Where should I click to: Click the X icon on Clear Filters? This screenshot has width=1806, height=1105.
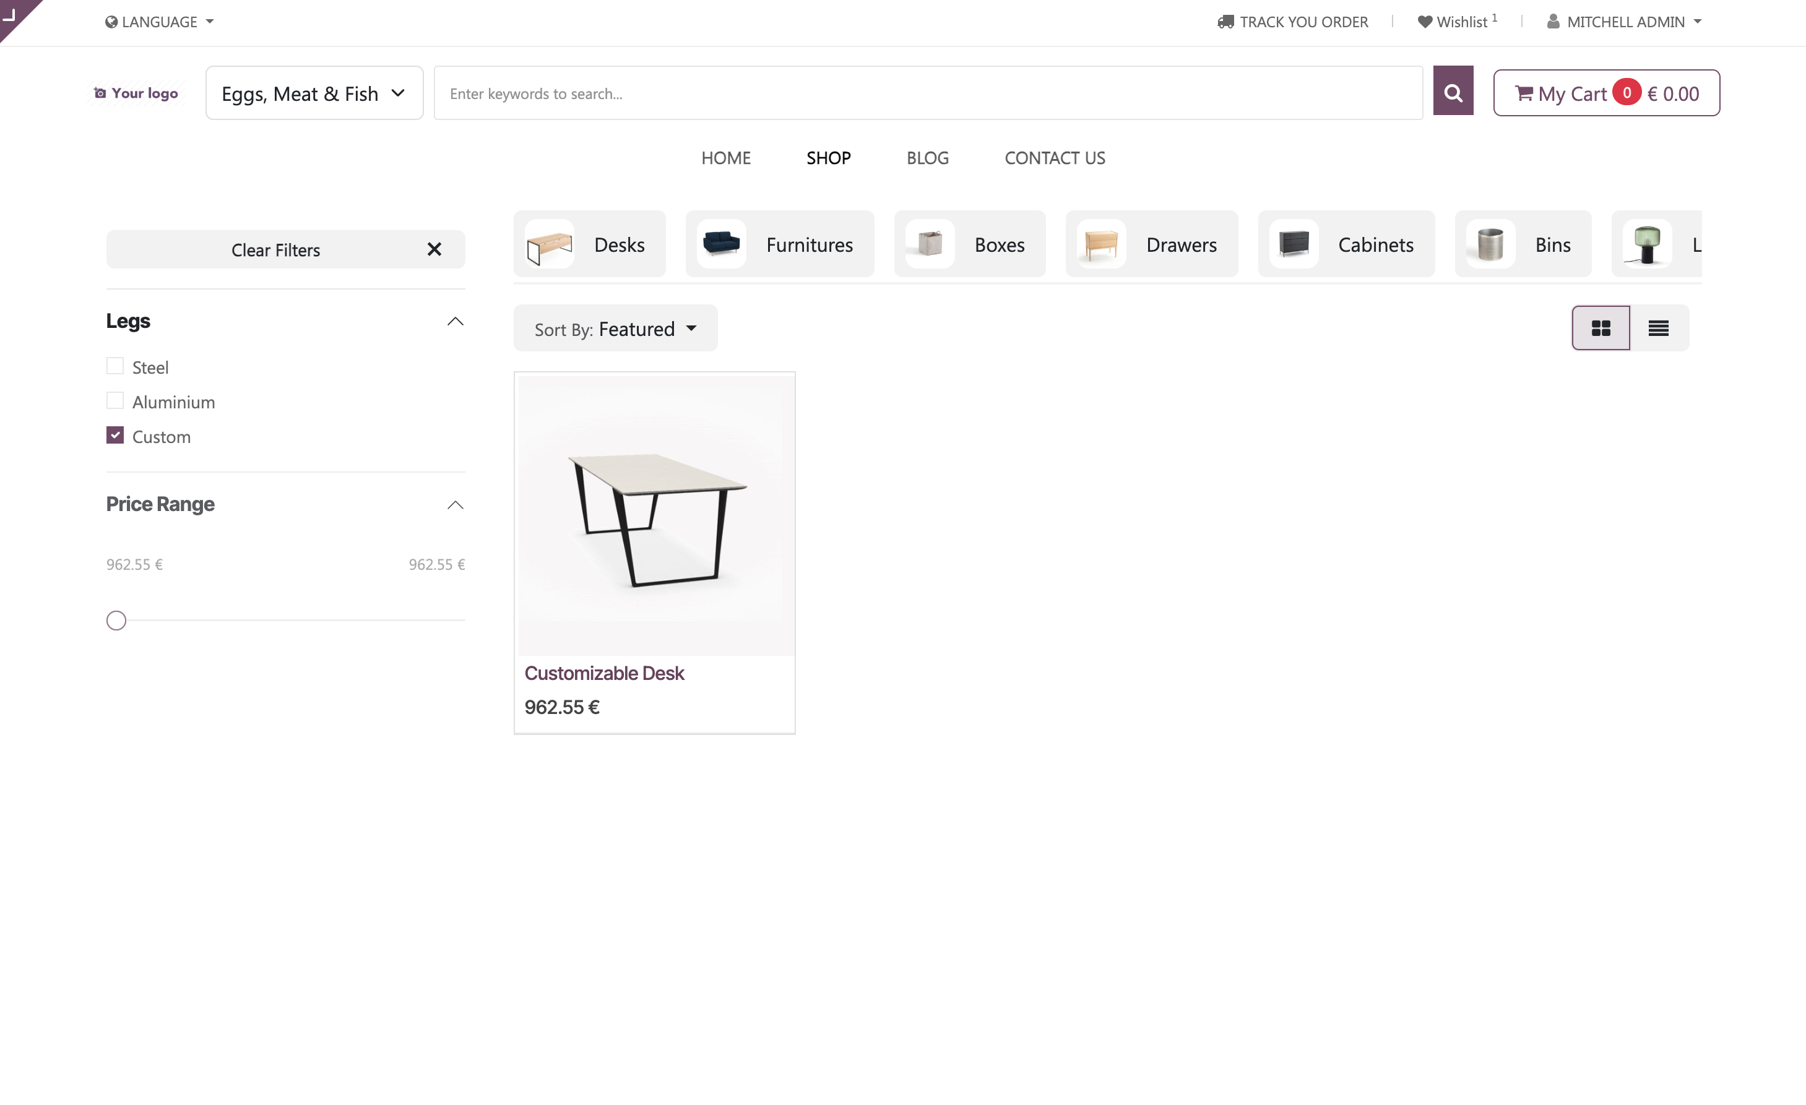[x=434, y=250]
